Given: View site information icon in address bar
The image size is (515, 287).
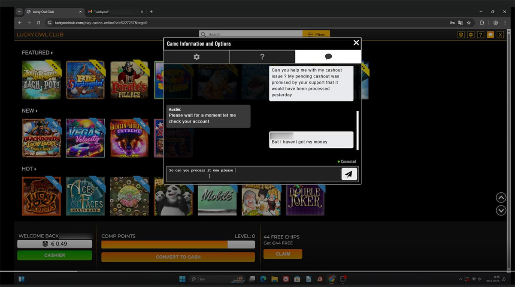Looking at the screenshot, I should tap(49, 23).
